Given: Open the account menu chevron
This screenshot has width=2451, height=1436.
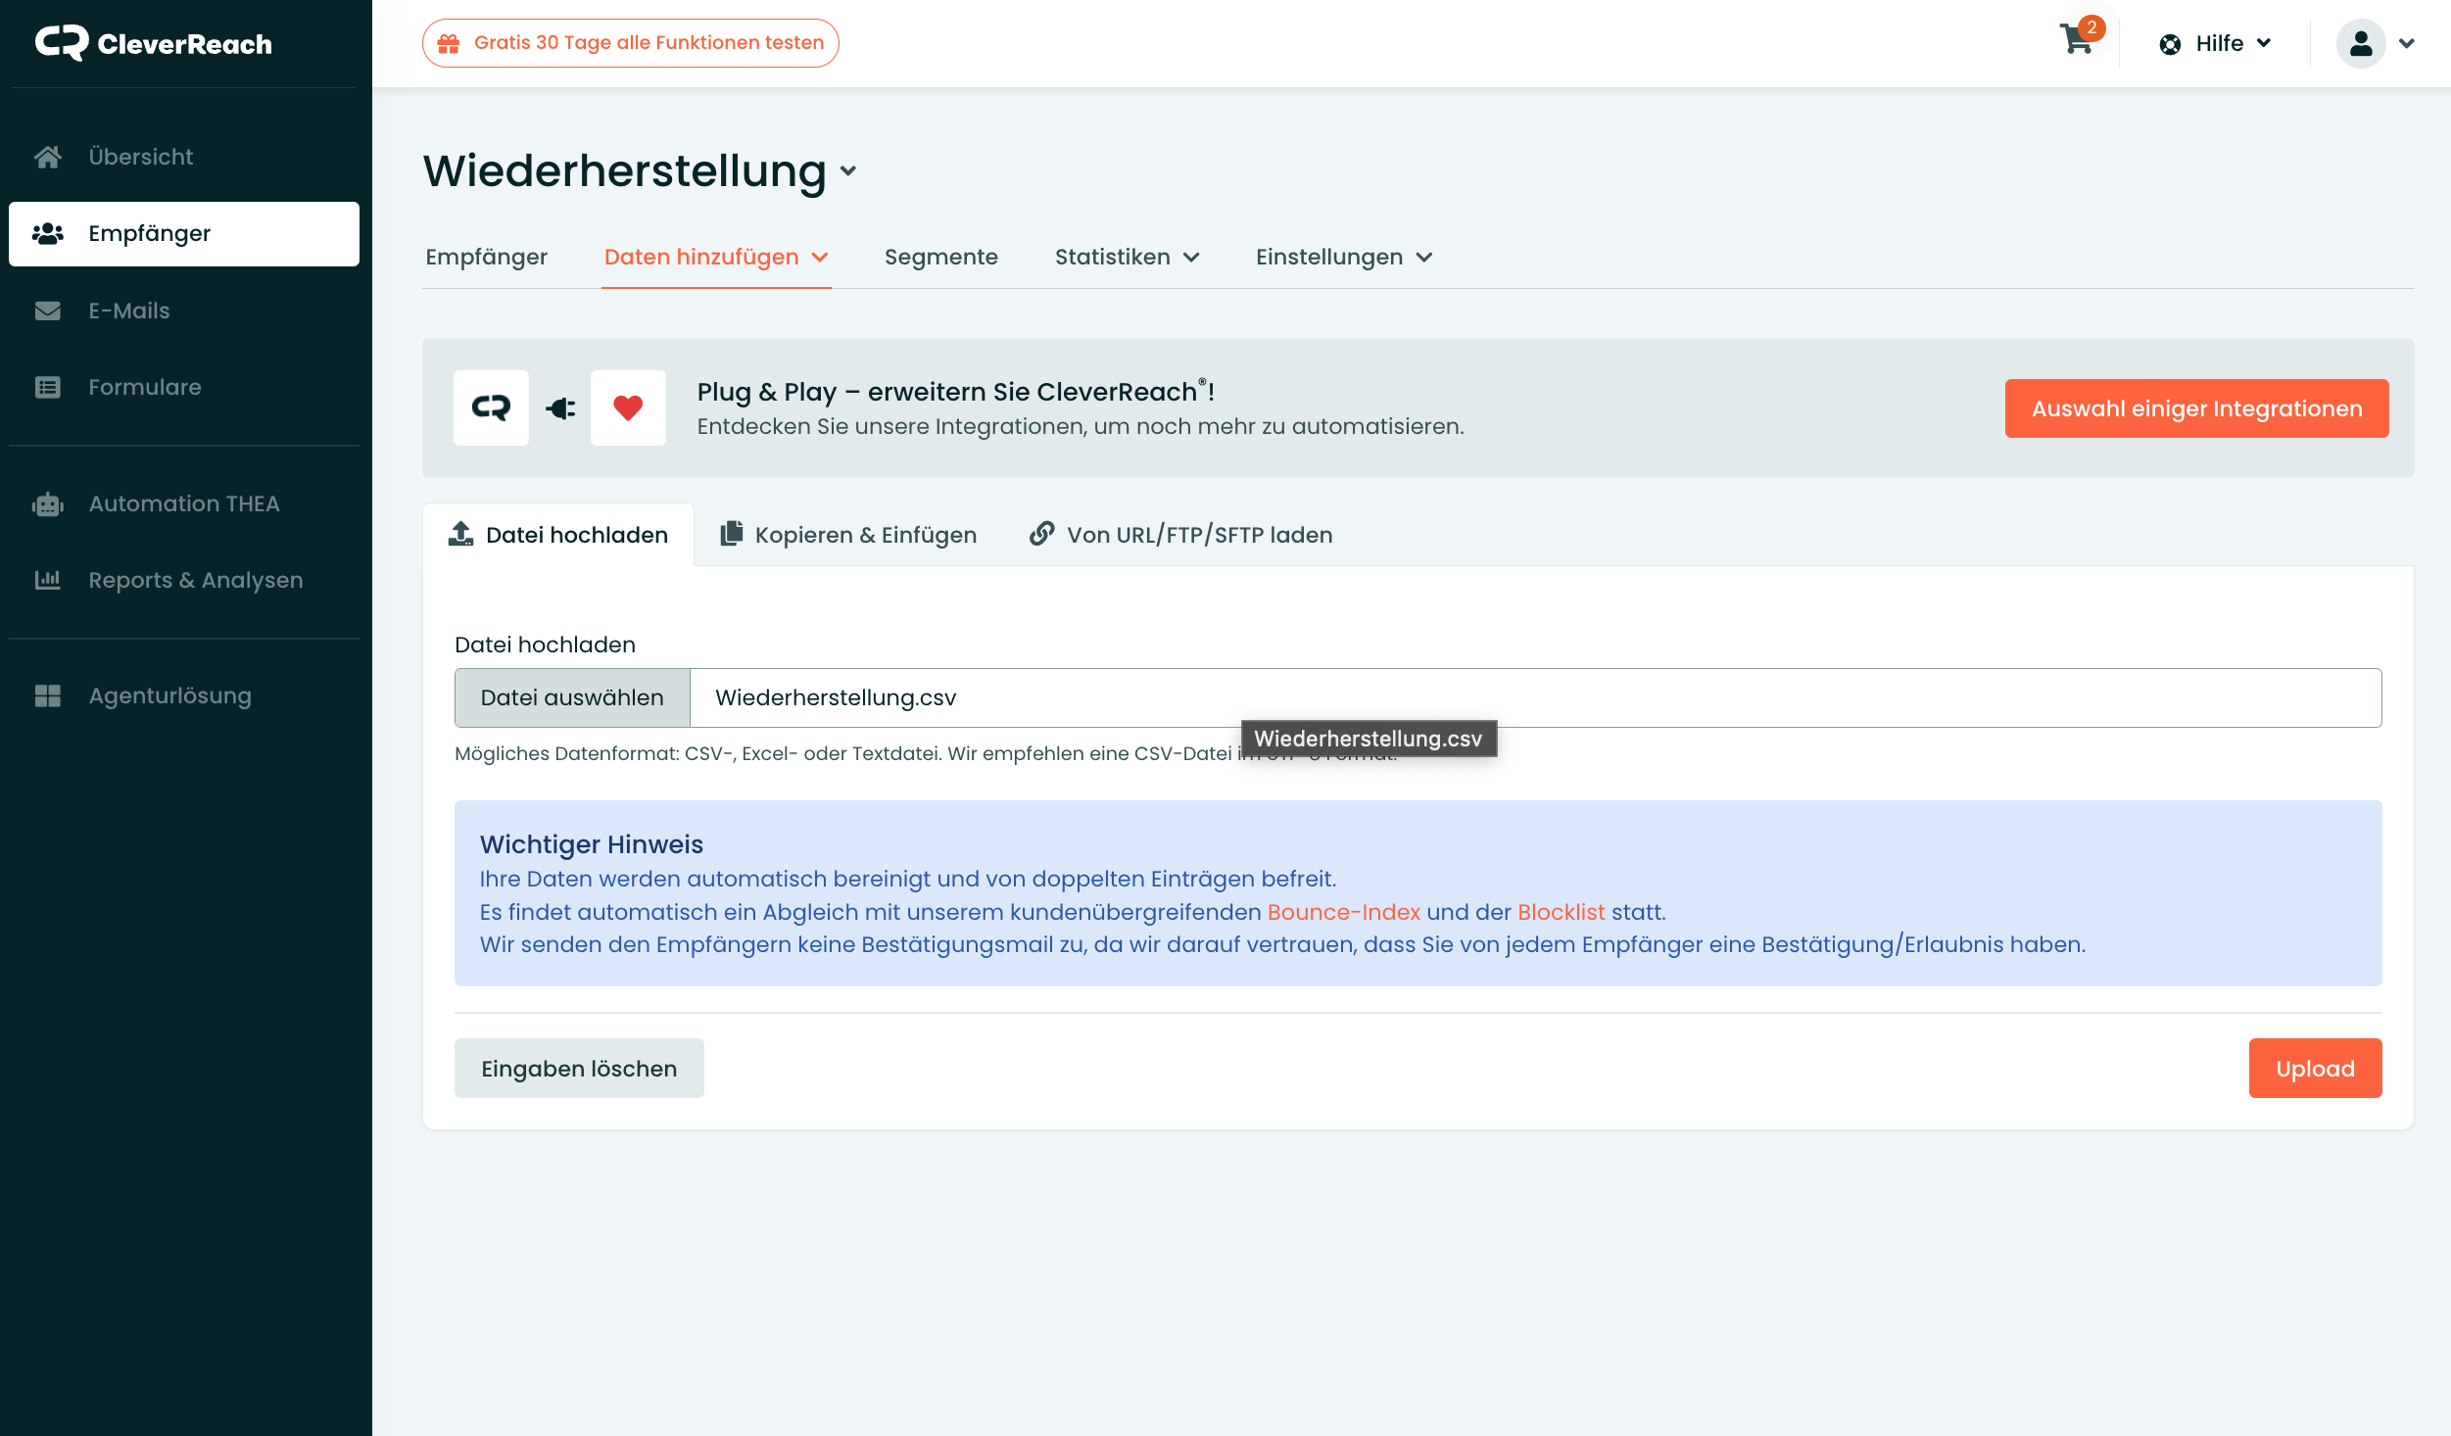Looking at the screenshot, I should 2407,43.
